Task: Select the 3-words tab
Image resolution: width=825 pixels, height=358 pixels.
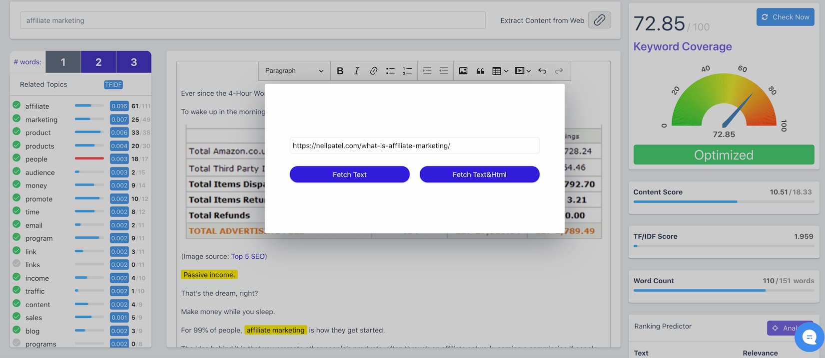Action: click(x=134, y=62)
